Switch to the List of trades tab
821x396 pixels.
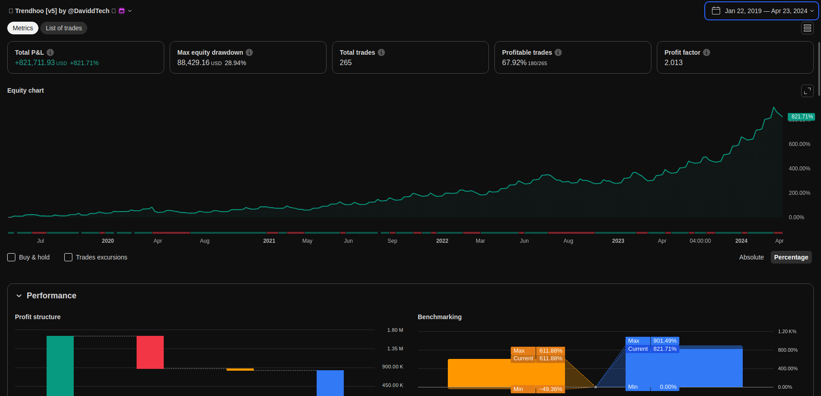pyautogui.click(x=64, y=28)
